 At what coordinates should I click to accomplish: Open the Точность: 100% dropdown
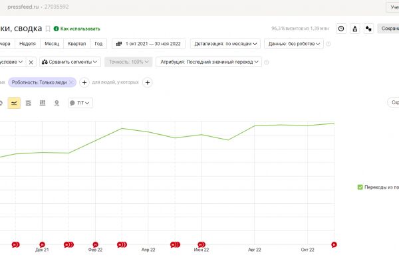pos(128,62)
